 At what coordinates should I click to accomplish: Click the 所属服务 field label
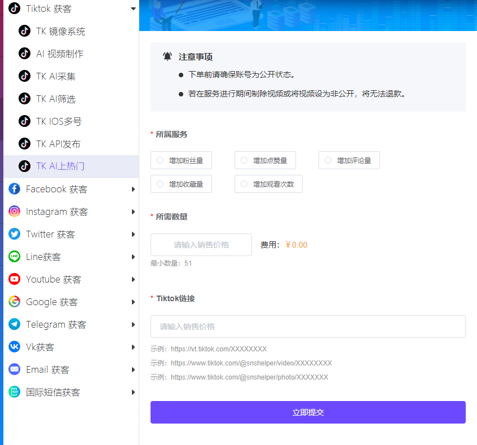tap(171, 134)
